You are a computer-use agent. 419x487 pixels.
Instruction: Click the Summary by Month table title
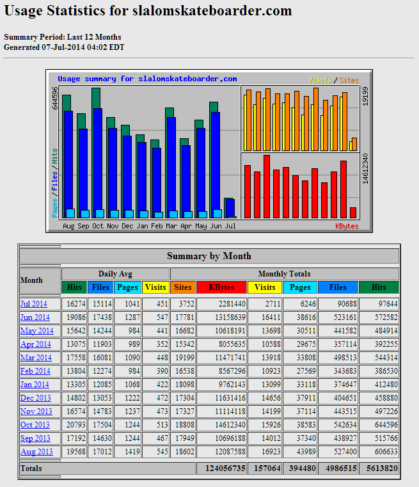(x=209, y=256)
